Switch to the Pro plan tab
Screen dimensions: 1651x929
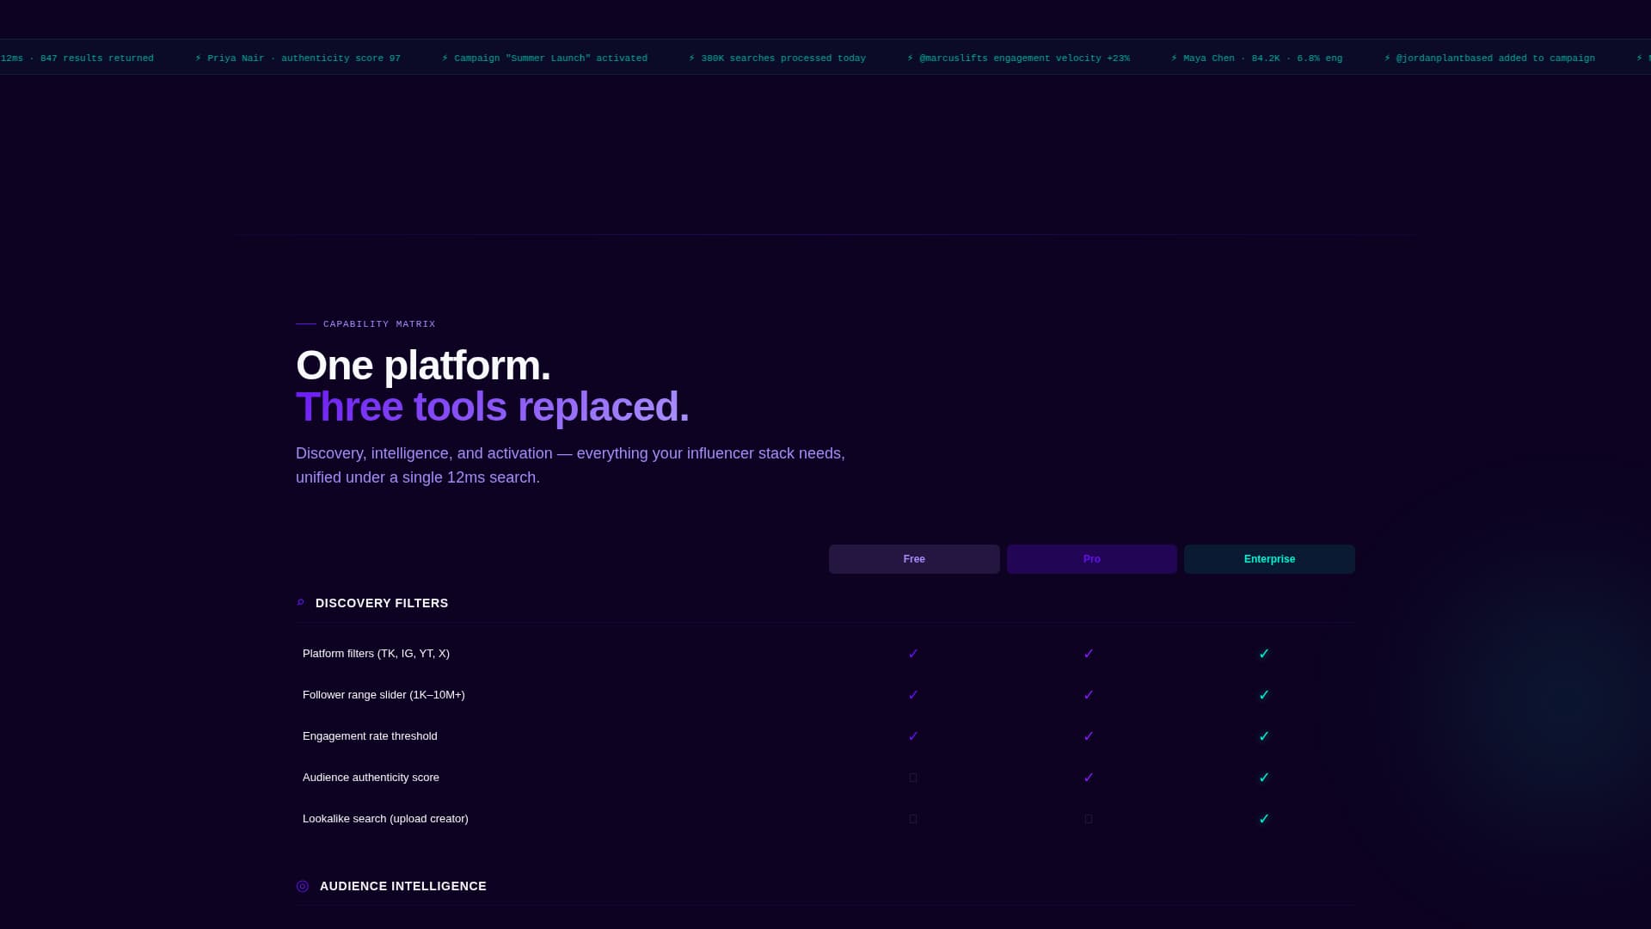(x=1091, y=558)
